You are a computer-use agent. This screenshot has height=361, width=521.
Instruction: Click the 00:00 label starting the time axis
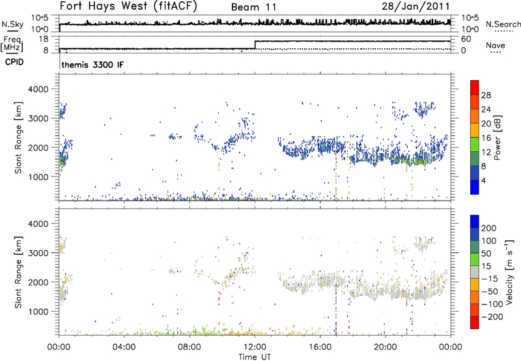[59, 347]
